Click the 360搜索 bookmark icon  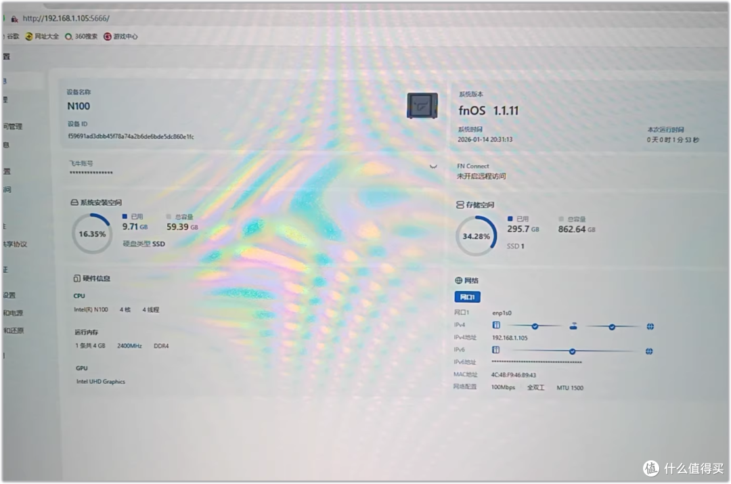68,37
